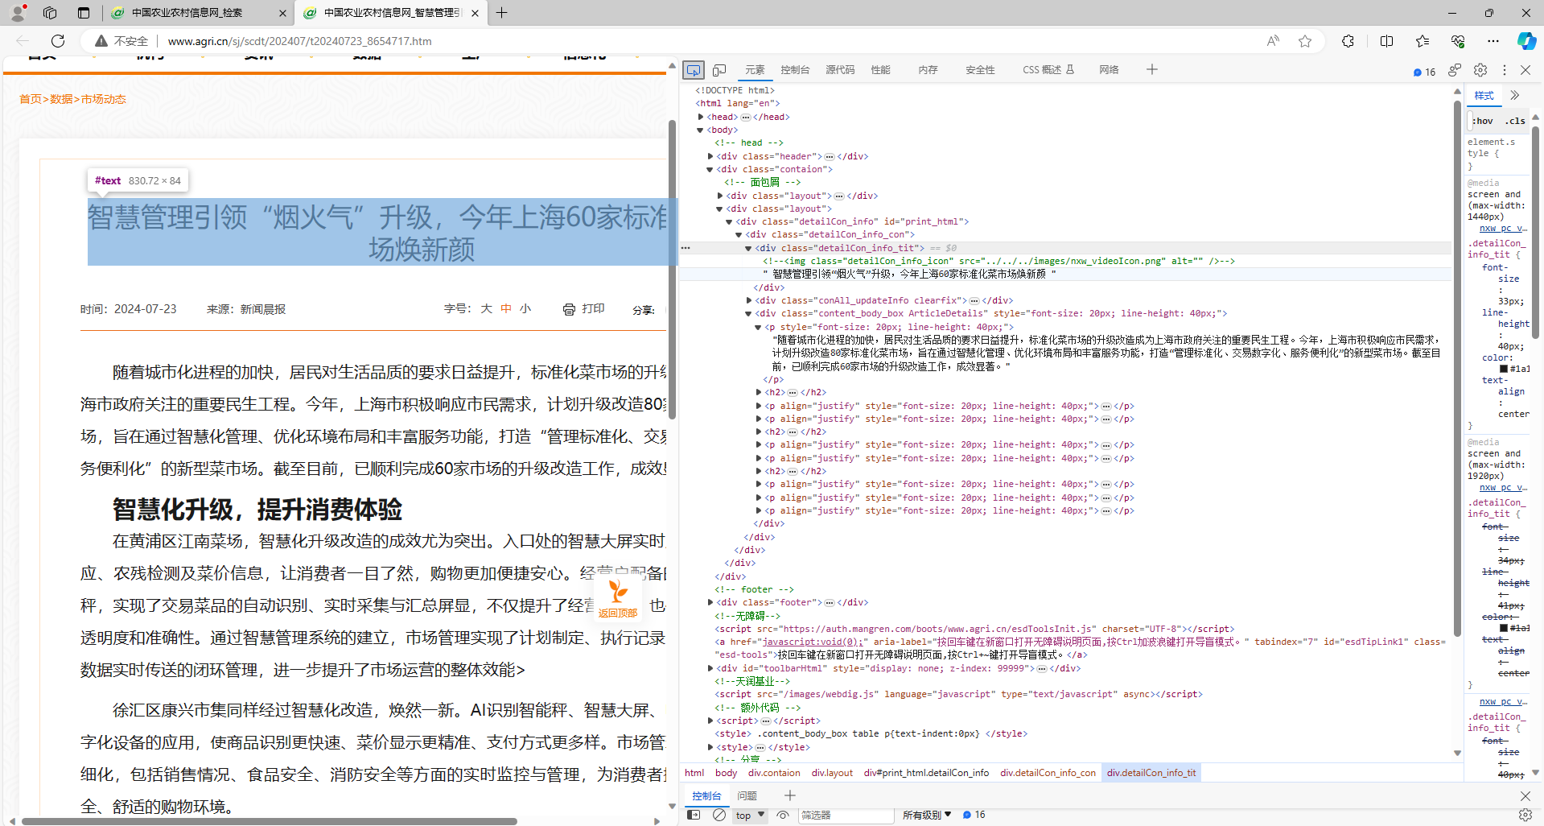
Task: Click the 16 issues counter in DevTools toolbar
Action: (x=1424, y=72)
